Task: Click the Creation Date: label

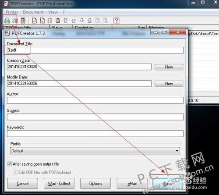Action: point(18,60)
